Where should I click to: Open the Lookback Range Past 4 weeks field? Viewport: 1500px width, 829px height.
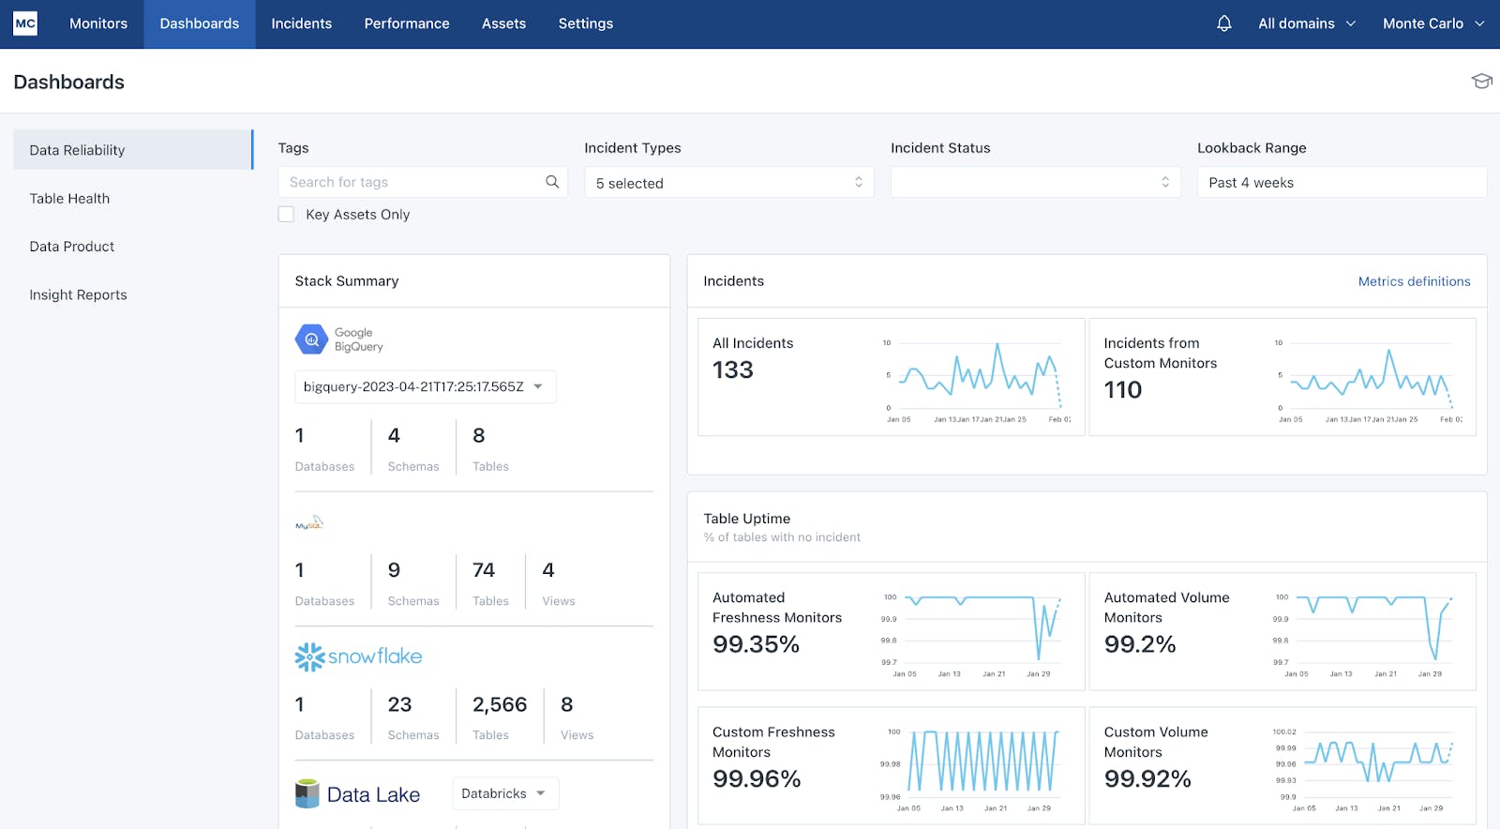1341,183
